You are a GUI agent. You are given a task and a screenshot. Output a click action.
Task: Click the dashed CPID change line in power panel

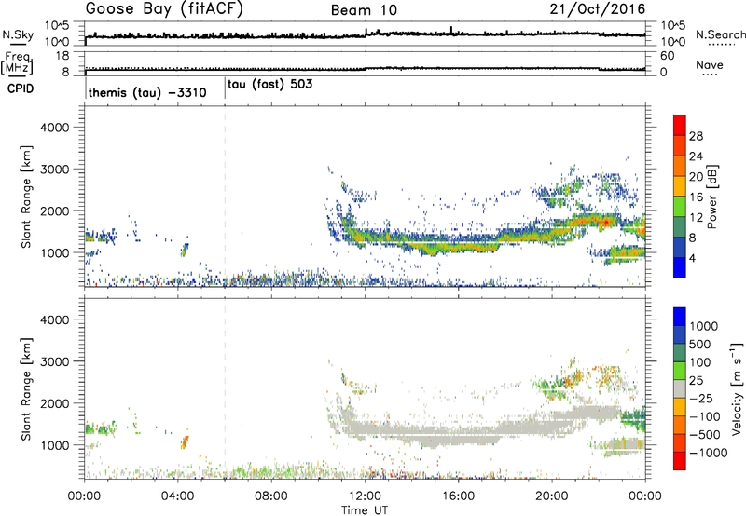225,197
